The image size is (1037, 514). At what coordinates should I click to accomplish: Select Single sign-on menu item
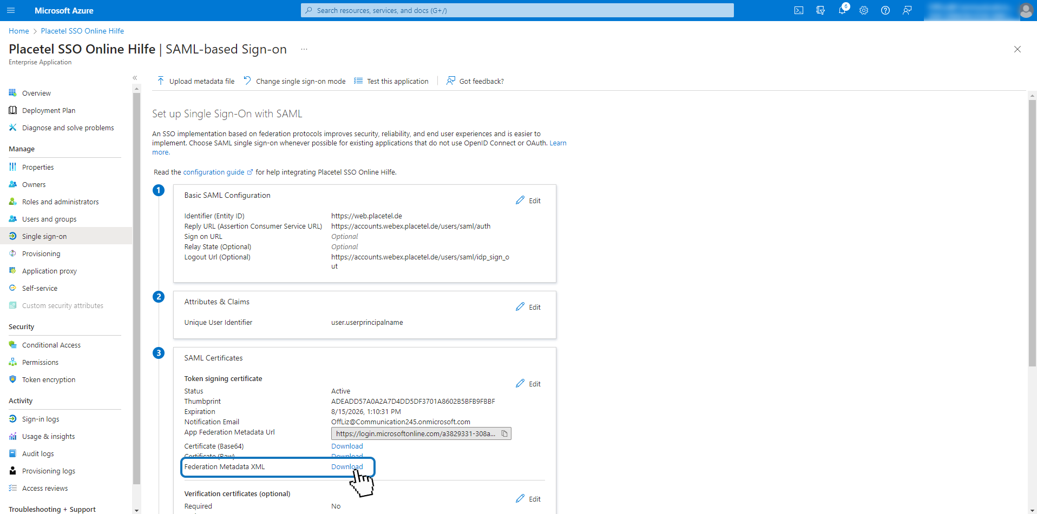[x=66, y=236]
